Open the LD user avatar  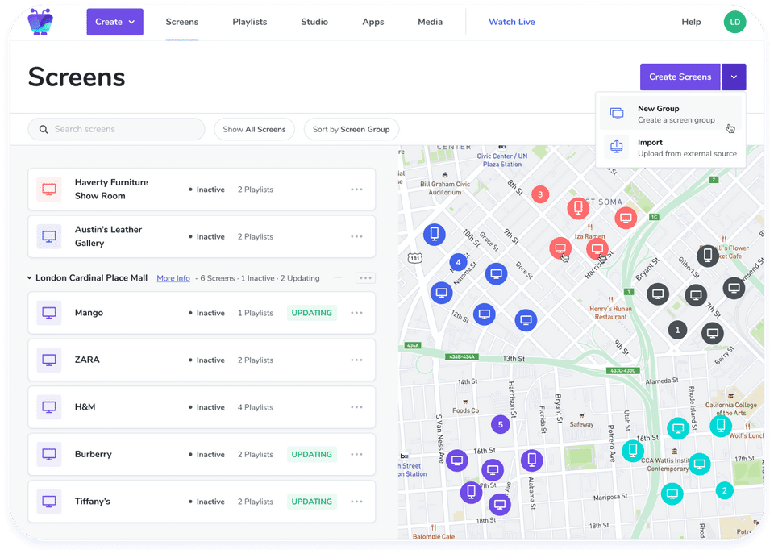734,22
